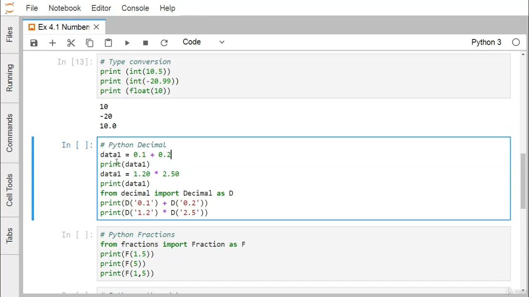529x297 pixels.
Task: Open the Console menu
Action: [x=135, y=8]
